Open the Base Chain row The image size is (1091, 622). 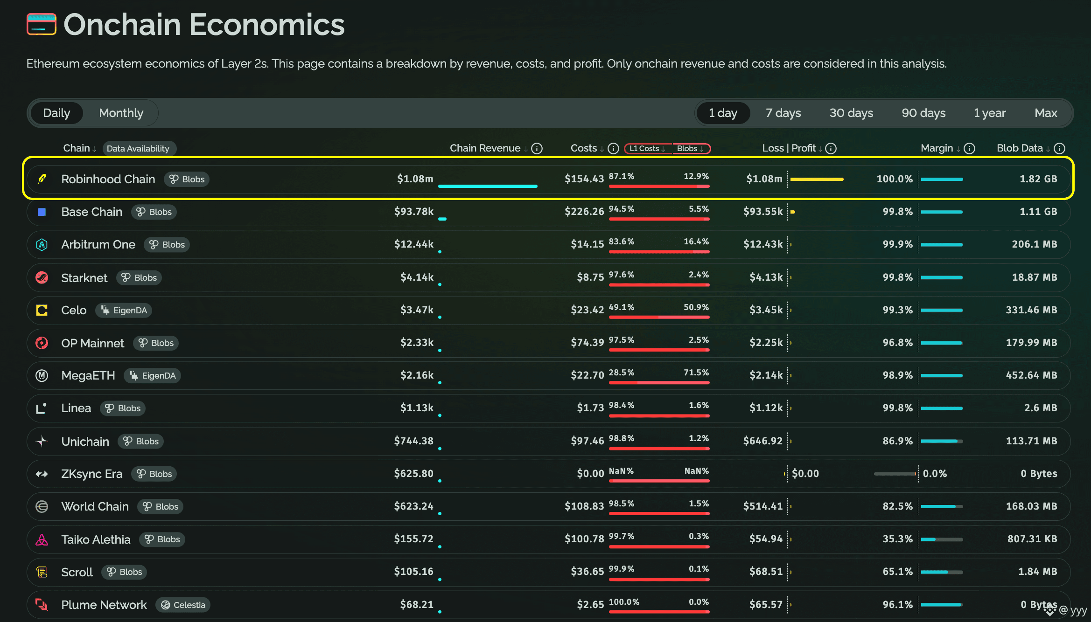click(548, 212)
